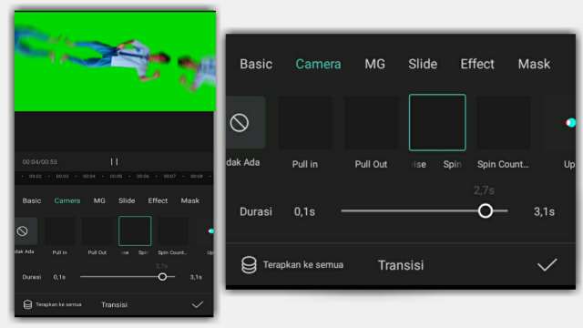
Task: Click the no-transition icon in the enlarged panel
Action: (240, 123)
